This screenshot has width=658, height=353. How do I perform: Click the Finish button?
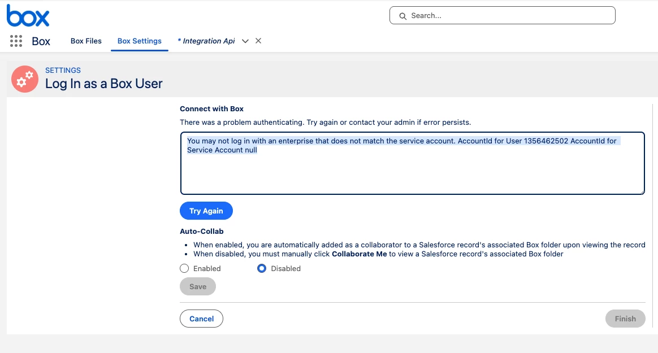(625, 319)
